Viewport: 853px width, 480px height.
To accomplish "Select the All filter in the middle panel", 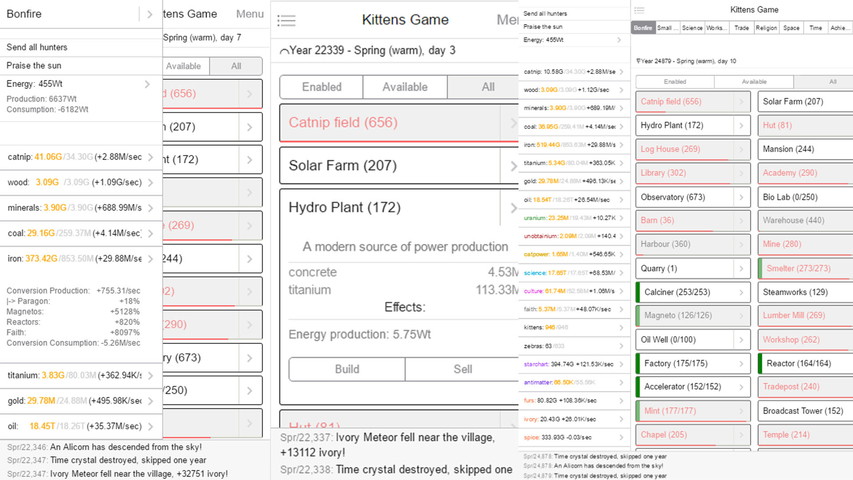I will 483,87.
